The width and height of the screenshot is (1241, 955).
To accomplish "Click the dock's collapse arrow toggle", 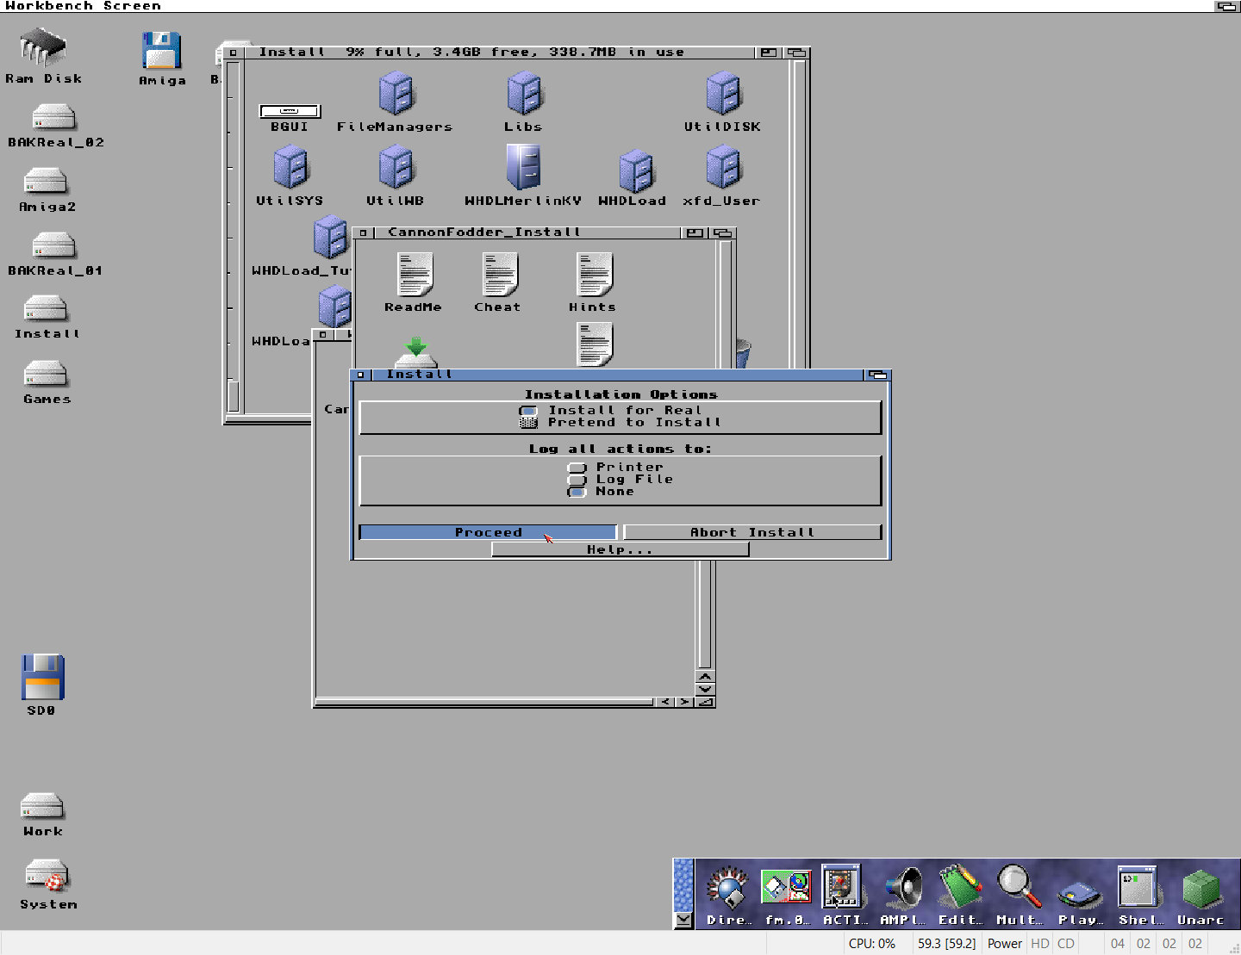I will [x=683, y=920].
